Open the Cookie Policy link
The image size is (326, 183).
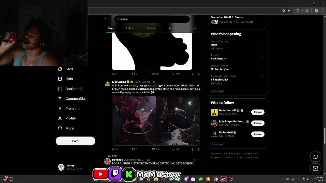(x=250, y=153)
